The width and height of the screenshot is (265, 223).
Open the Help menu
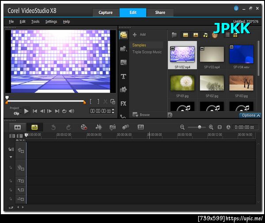point(66,22)
